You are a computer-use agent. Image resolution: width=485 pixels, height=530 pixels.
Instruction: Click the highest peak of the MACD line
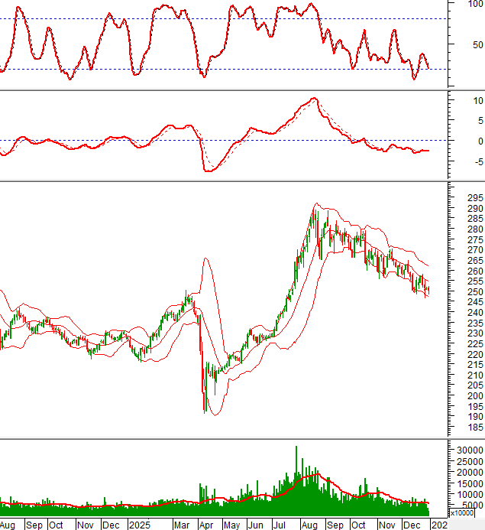[x=313, y=99]
